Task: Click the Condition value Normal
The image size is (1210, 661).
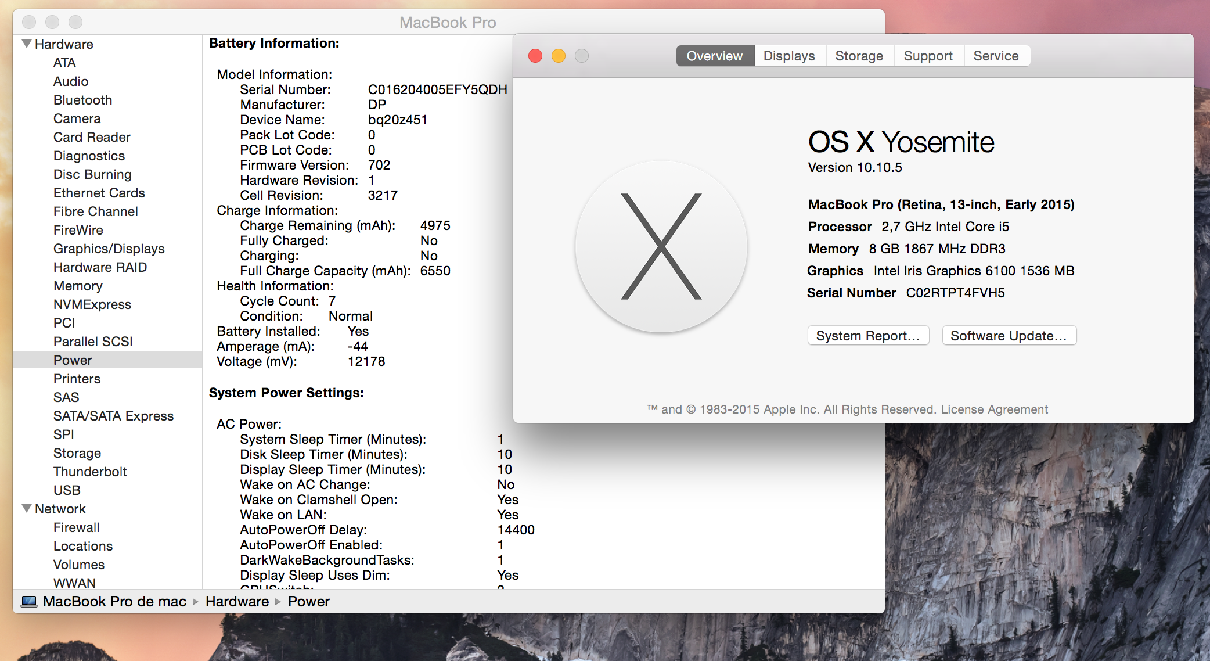Action: point(351,316)
